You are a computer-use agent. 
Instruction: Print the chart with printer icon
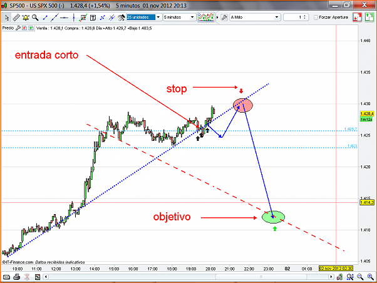click(x=16, y=277)
